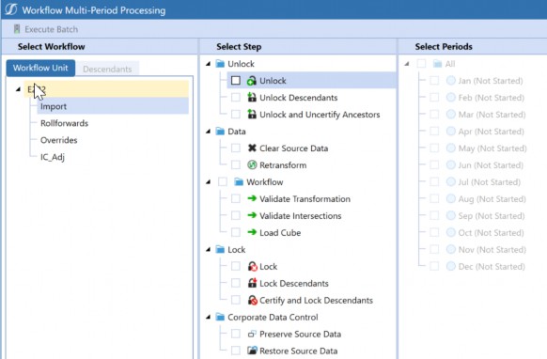This screenshot has height=359, width=547.
Task: Select the highlighted root workflow unit row
Action: point(106,89)
